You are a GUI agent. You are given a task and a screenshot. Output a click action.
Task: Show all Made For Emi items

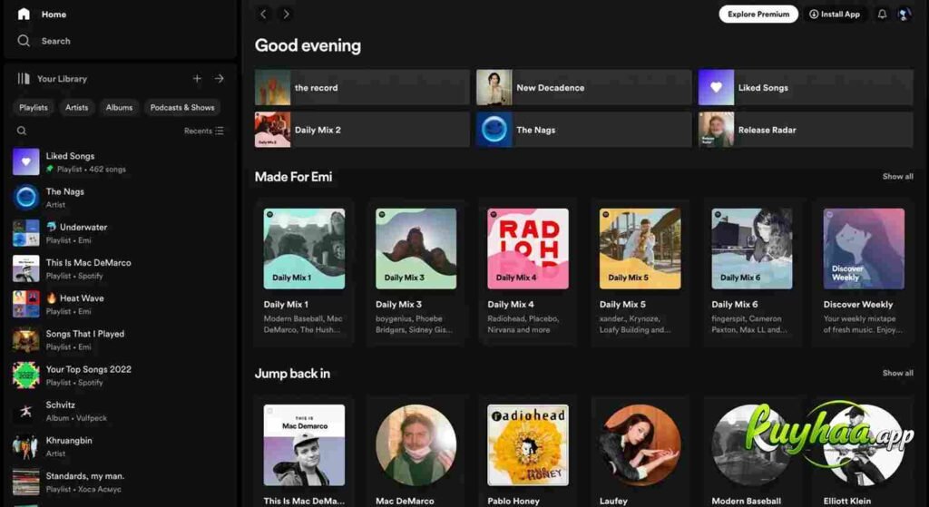897,177
